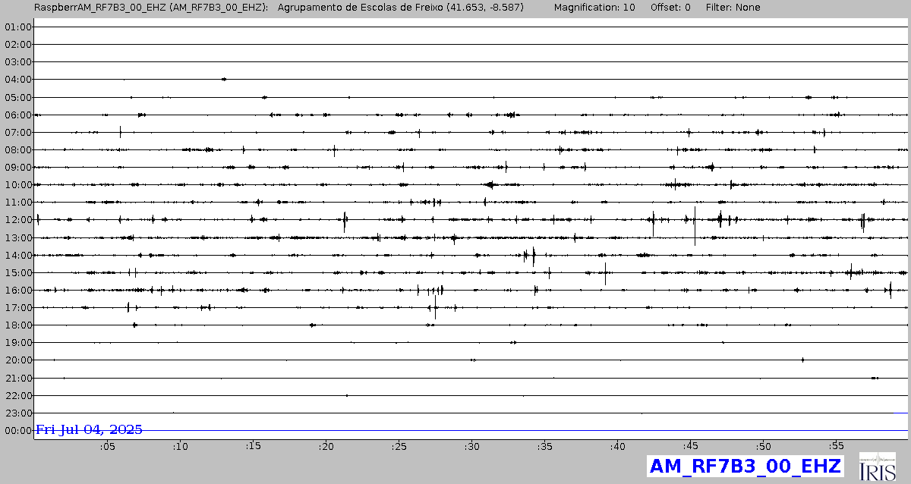Image resolution: width=911 pixels, height=484 pixels.
Task: Click the 13:00 hour label
Action: 17,237
